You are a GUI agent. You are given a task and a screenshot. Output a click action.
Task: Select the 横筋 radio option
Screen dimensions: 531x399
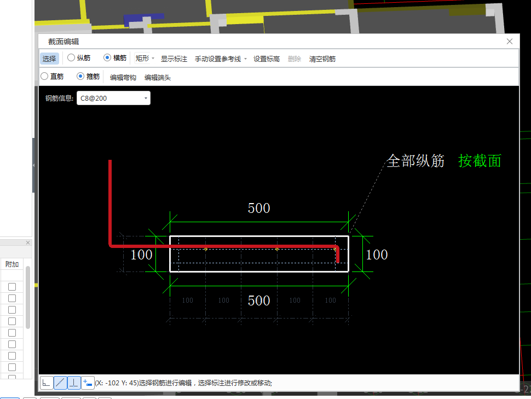(115, 58)
